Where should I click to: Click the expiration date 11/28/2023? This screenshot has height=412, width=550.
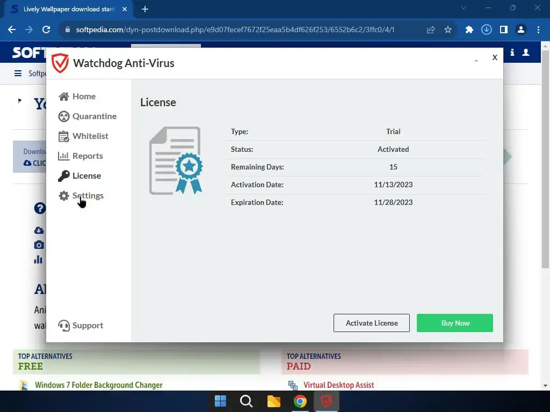(x=393, y=202)
